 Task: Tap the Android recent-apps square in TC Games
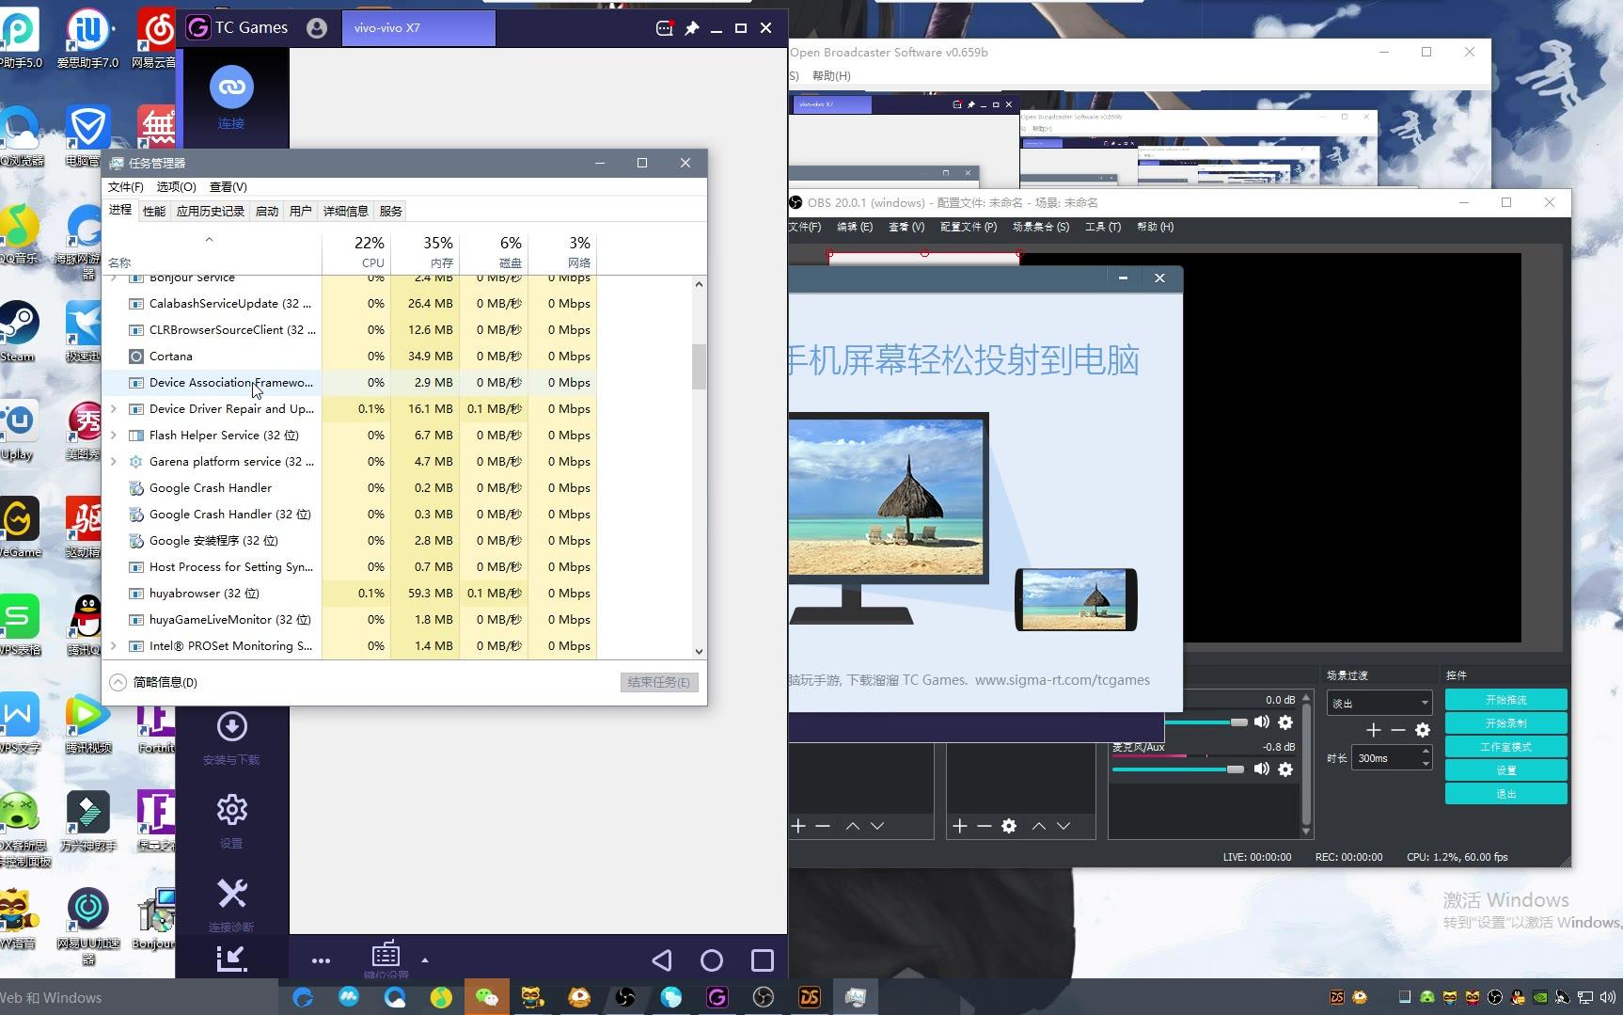[763, 960]
